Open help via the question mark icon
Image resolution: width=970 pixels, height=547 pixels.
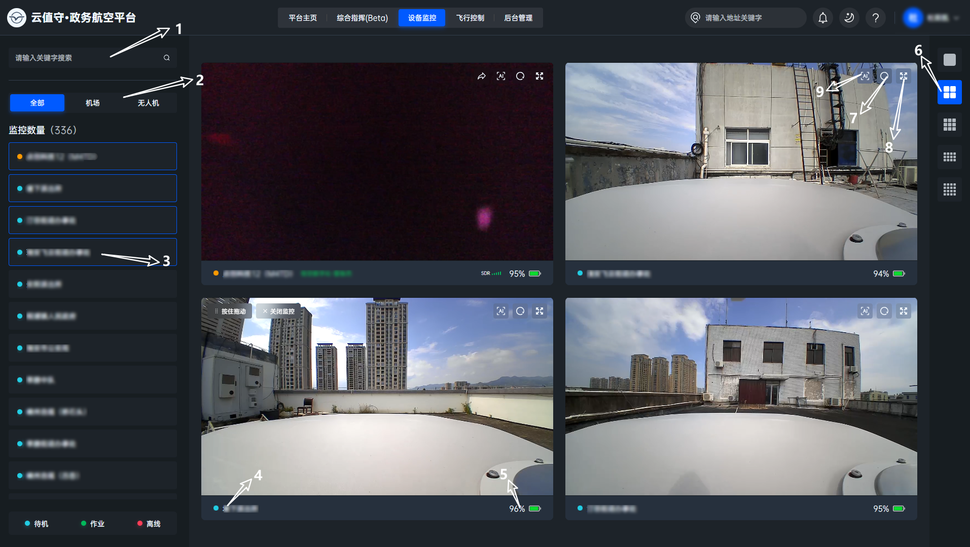875,18
